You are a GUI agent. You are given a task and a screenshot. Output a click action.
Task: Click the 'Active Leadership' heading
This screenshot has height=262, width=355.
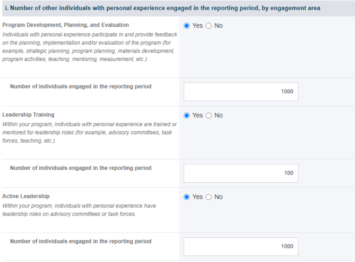click(26, 196)
